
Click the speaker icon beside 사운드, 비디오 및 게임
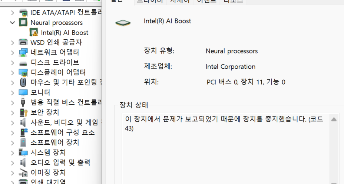pyautogui.click(x=23, y=122)
